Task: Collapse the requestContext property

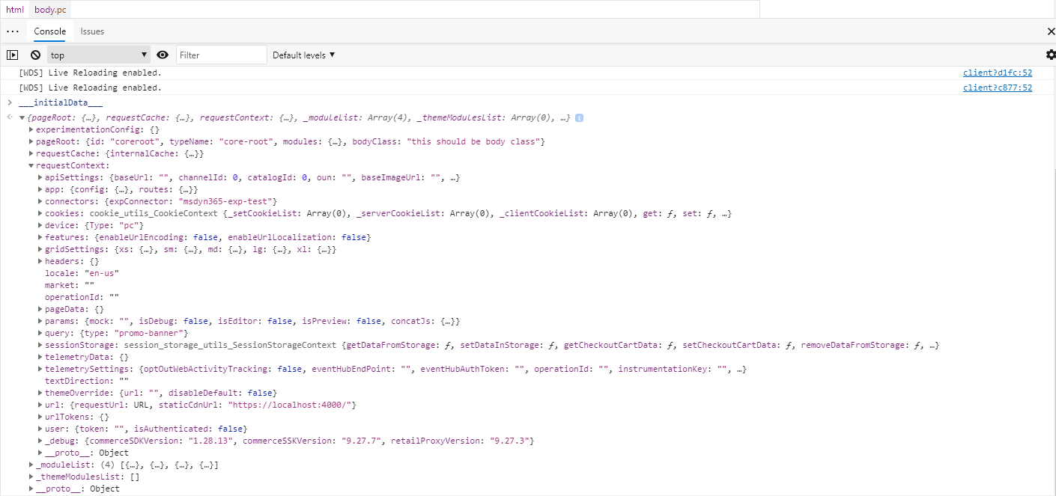Action: click(x=31, y=165)
